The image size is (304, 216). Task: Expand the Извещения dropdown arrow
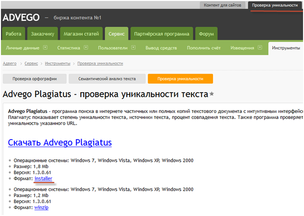click(x=260, y=47)
